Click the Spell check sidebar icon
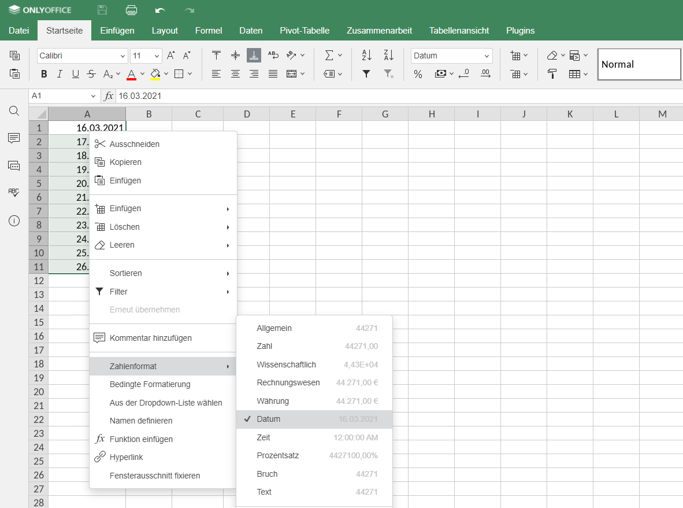 [14, 193]
